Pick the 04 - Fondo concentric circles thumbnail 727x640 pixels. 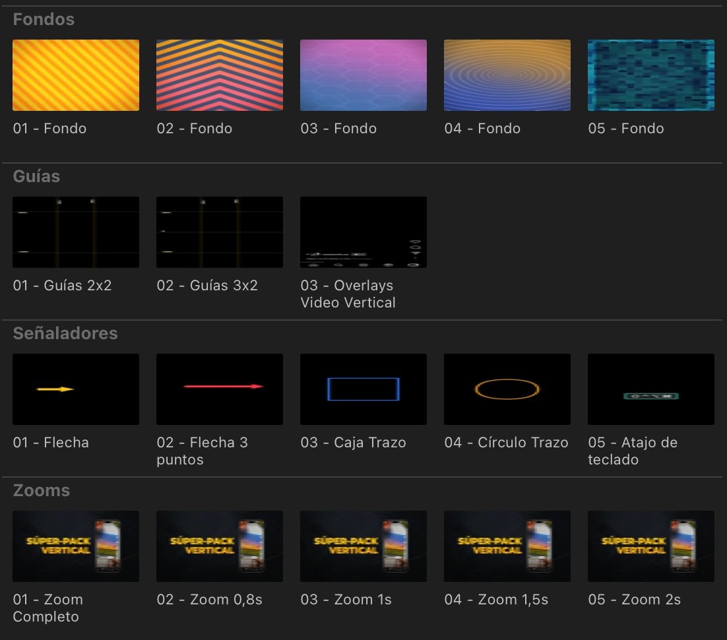[x=507, y=75]
